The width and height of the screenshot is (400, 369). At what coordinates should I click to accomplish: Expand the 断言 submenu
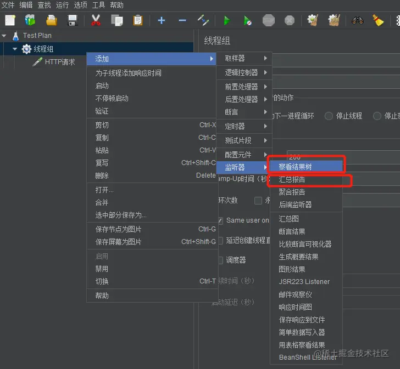click(x=244, y=112)
